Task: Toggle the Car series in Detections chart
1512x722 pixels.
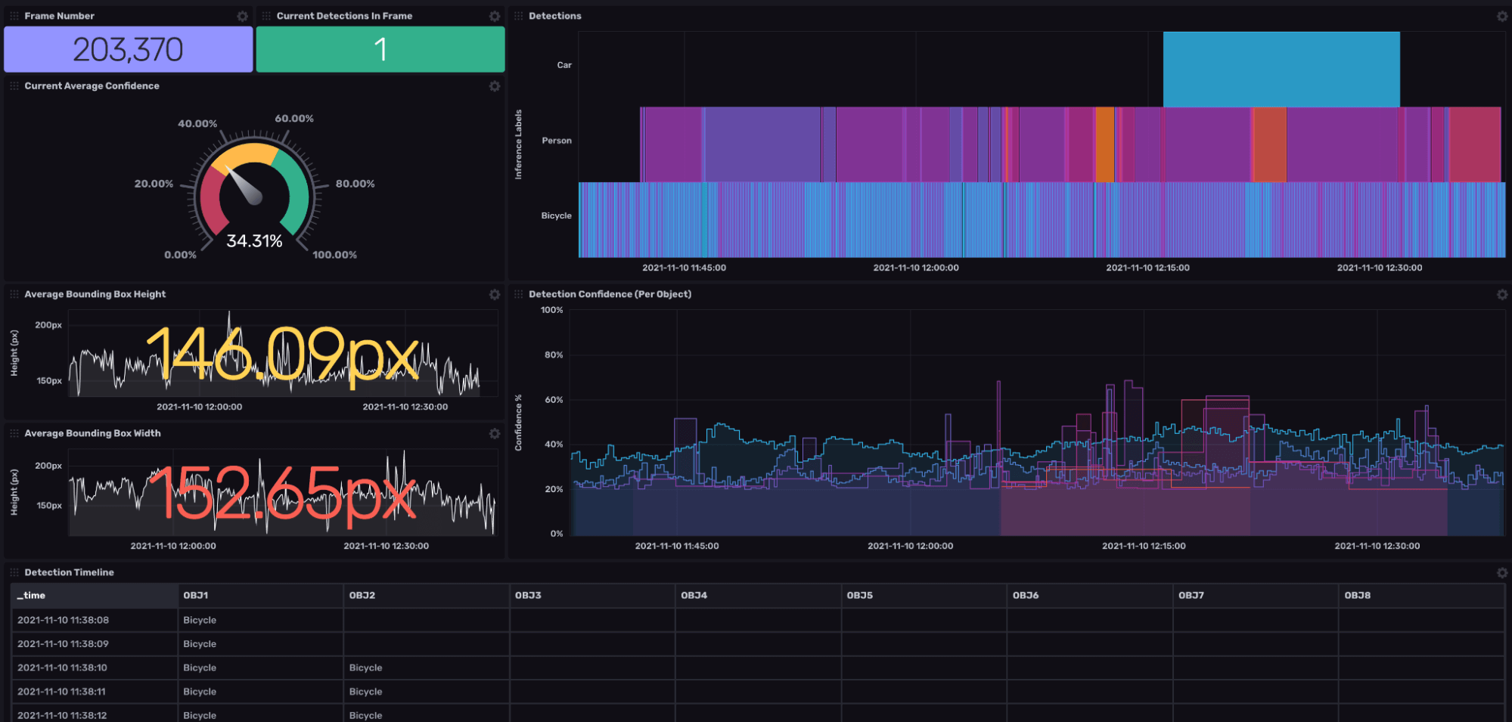Action: coord(564,66)
